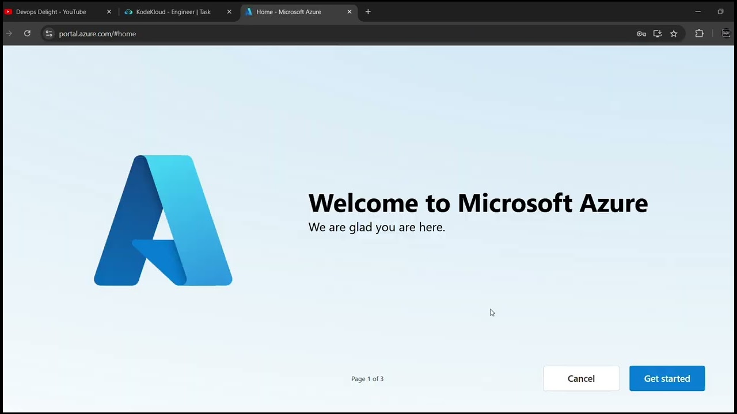
Task: Click the Cancel button
Action: (581, 378)
